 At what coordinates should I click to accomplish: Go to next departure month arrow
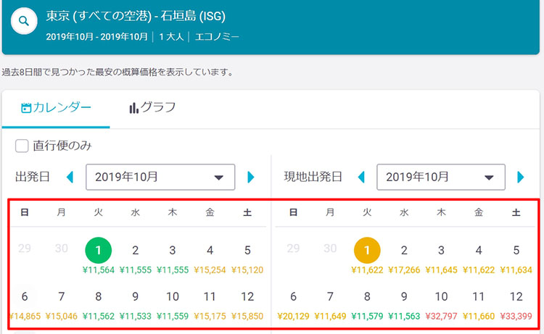(x=250, y=177)
